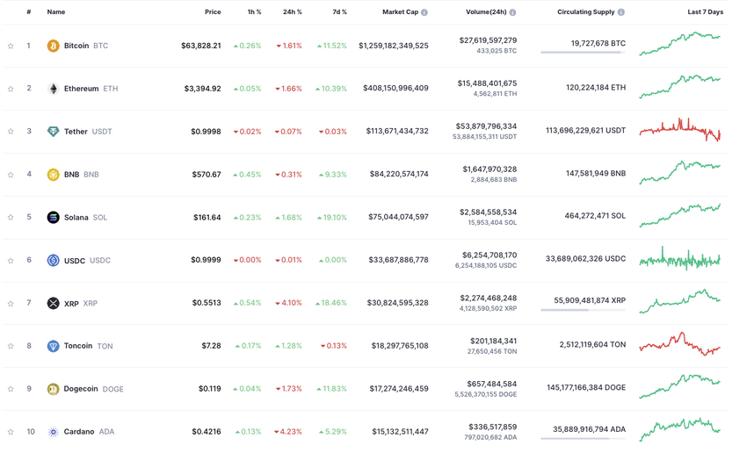
Task: Click the Circulating Supply info icon
Action: tap(621, 12)
